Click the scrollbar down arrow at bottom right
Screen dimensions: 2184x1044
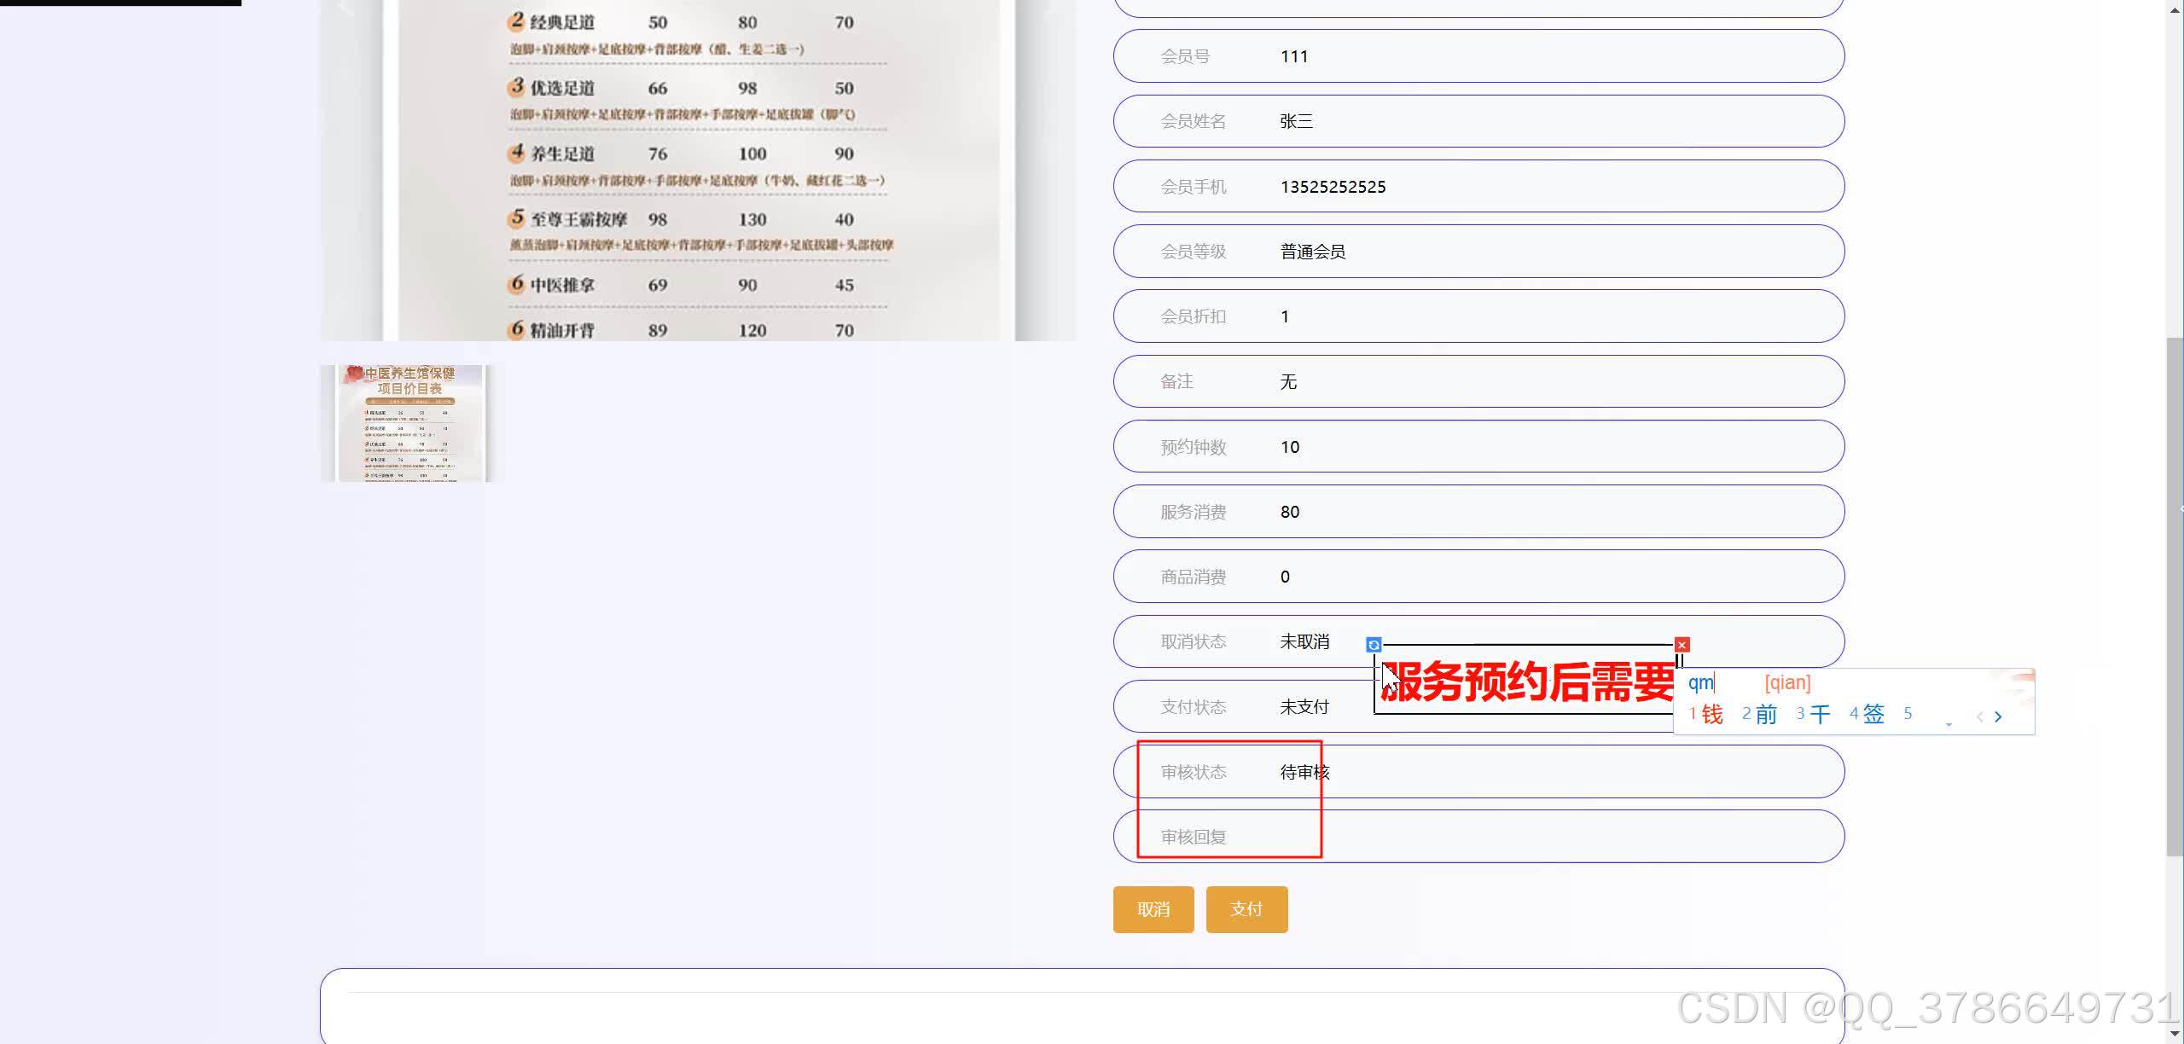(2172, 1032)
